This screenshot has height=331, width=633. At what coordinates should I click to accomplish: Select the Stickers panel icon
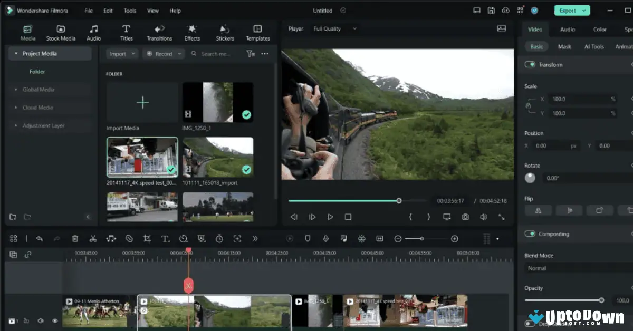pos(225,32)
